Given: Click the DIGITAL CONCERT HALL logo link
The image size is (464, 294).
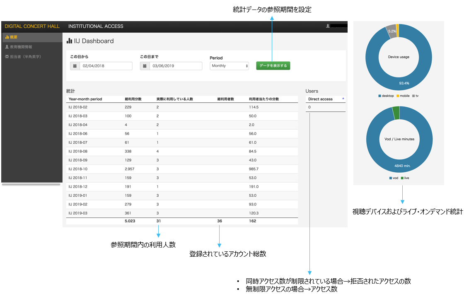Looking at the screenshot, I should click(x=32, y=27).
